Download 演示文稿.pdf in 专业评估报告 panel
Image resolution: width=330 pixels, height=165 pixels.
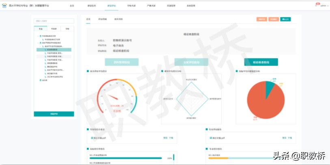tap(290, 138)
